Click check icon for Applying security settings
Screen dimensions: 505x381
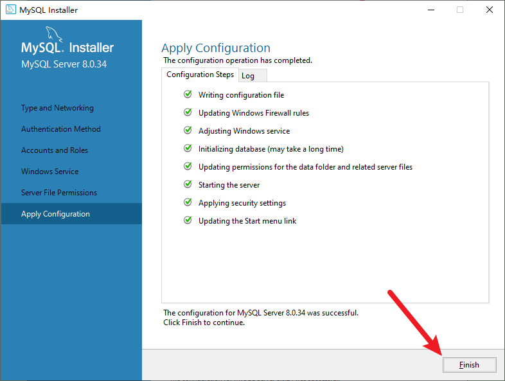pos(188,202)
